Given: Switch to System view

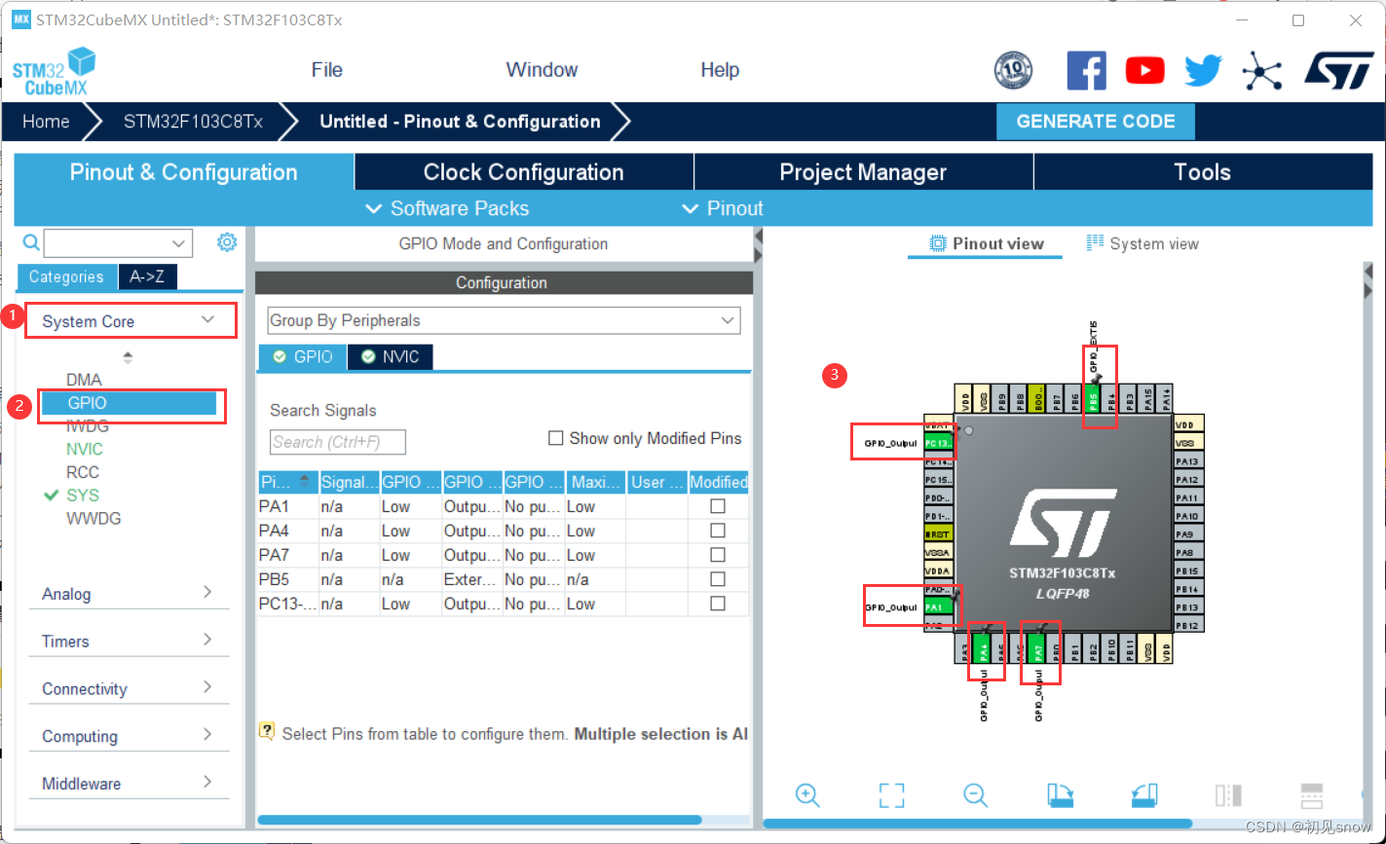Looking at the screenshot, I should [1143, 243].
